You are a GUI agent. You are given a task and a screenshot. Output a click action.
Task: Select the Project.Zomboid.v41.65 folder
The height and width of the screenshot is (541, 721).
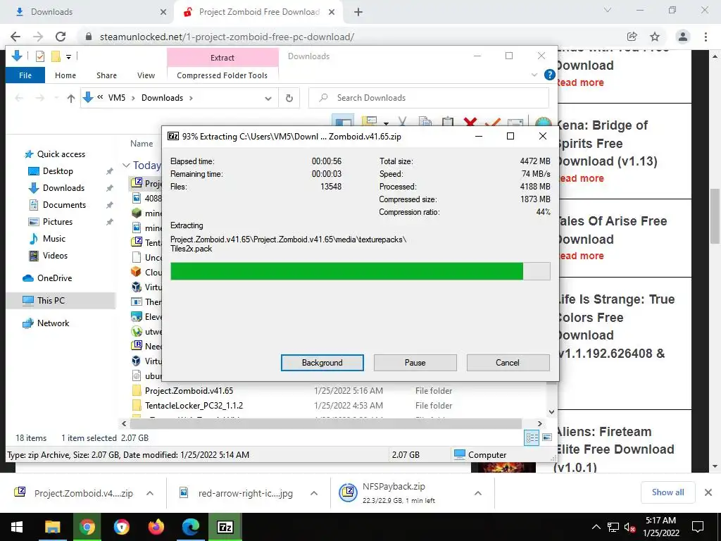[x=189, y=390]
